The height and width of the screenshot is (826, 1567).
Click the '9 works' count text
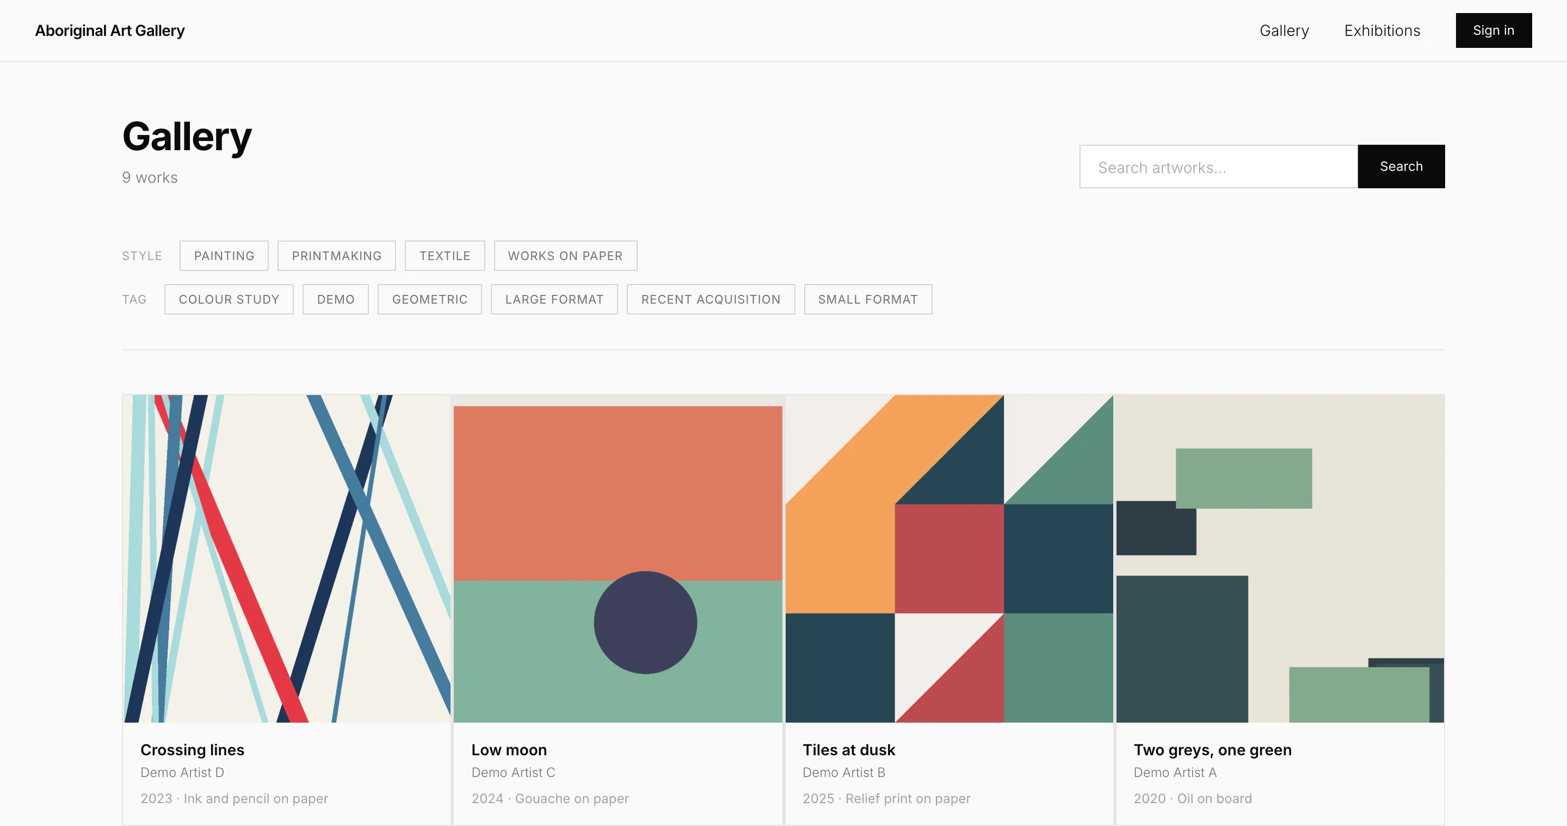tap(150, 177)
